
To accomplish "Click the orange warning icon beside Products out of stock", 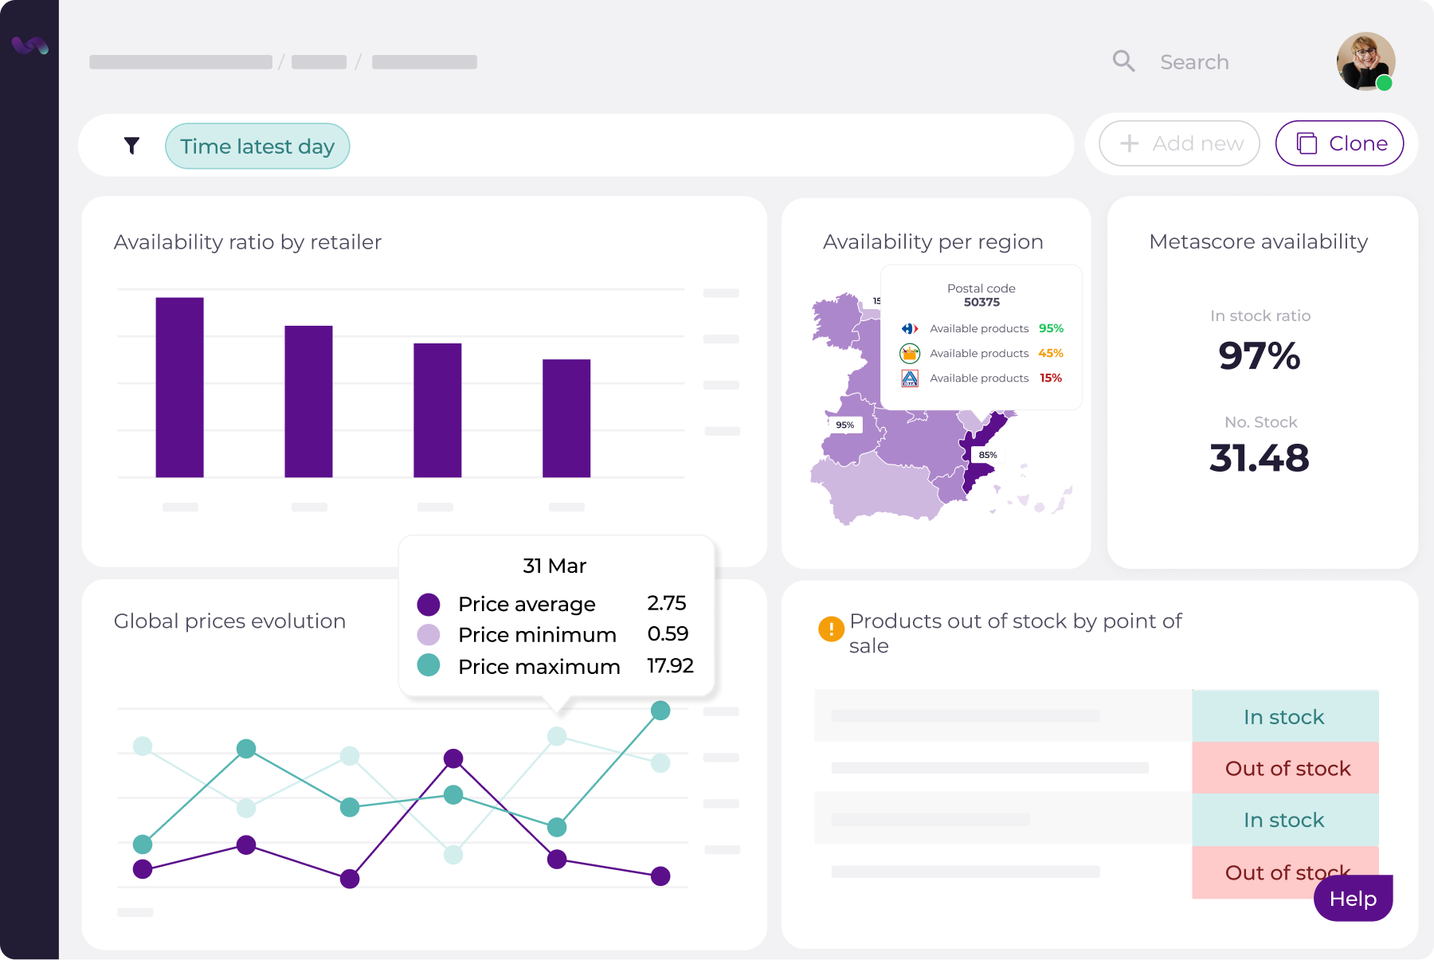I will tap(831, 629).
